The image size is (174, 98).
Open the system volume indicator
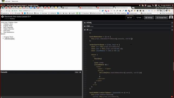pos(159,5)
